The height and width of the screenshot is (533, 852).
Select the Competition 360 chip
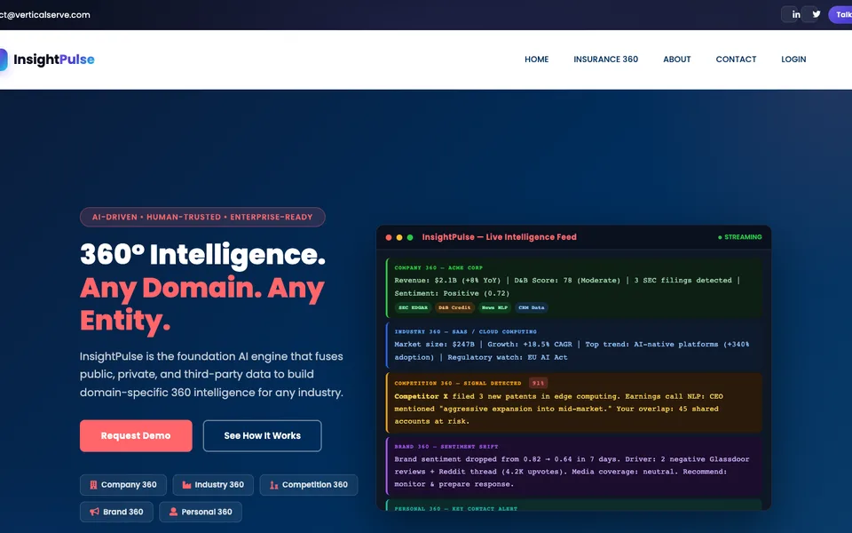tap(309, 485)
